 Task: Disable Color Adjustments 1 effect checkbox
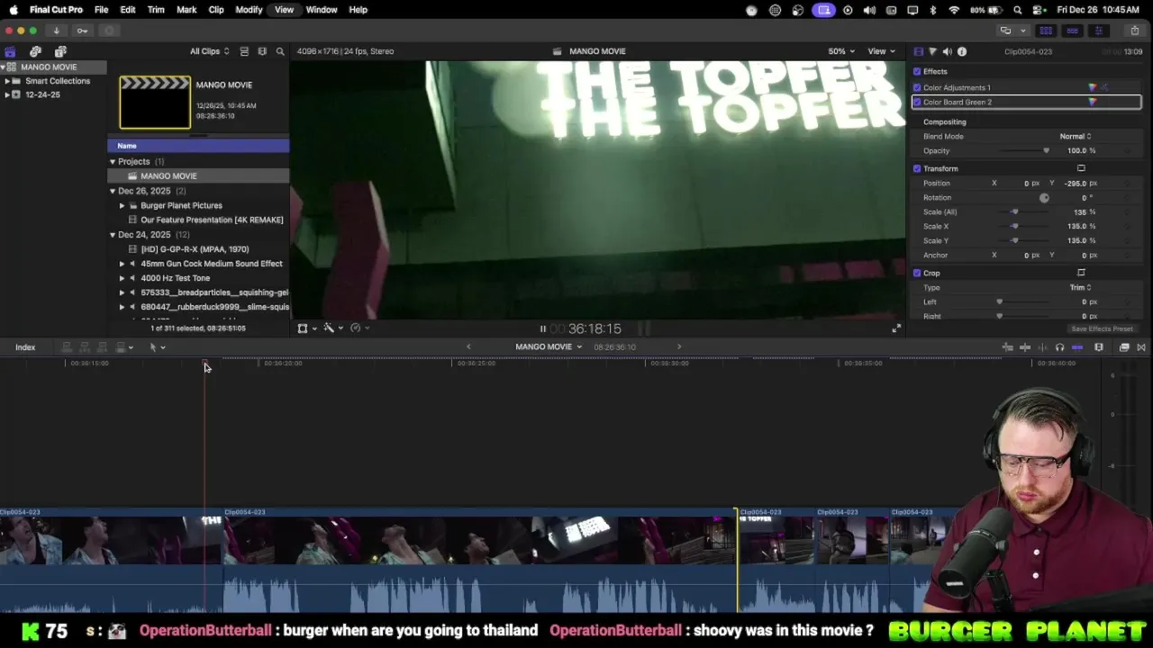tap(917, 87)
